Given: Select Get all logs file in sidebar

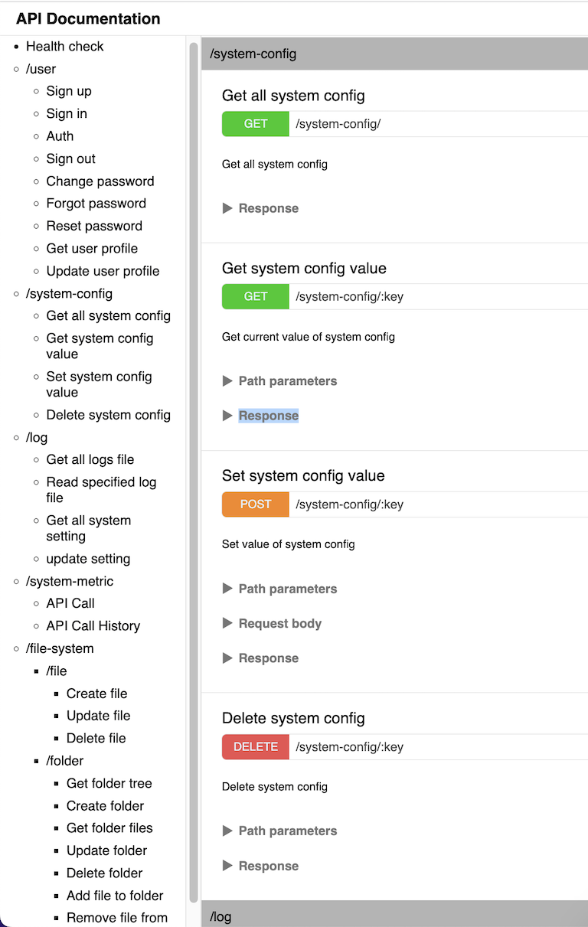Looking at the screenshot, I should pos(90,460).
